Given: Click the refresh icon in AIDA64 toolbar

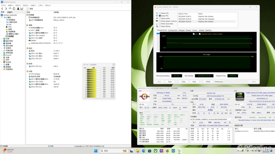Looking at the screenshot, I should tap(14, 9).
